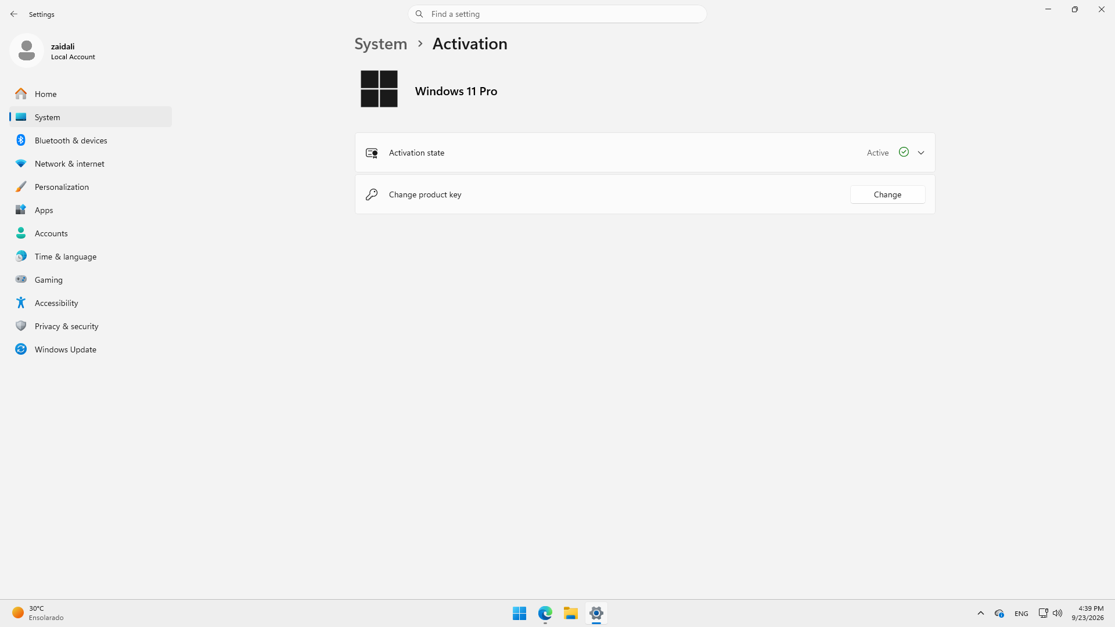This screenshot has height=627, width=1115.
Task: Open Gaming settings
Action: click(x=91, y=279)
